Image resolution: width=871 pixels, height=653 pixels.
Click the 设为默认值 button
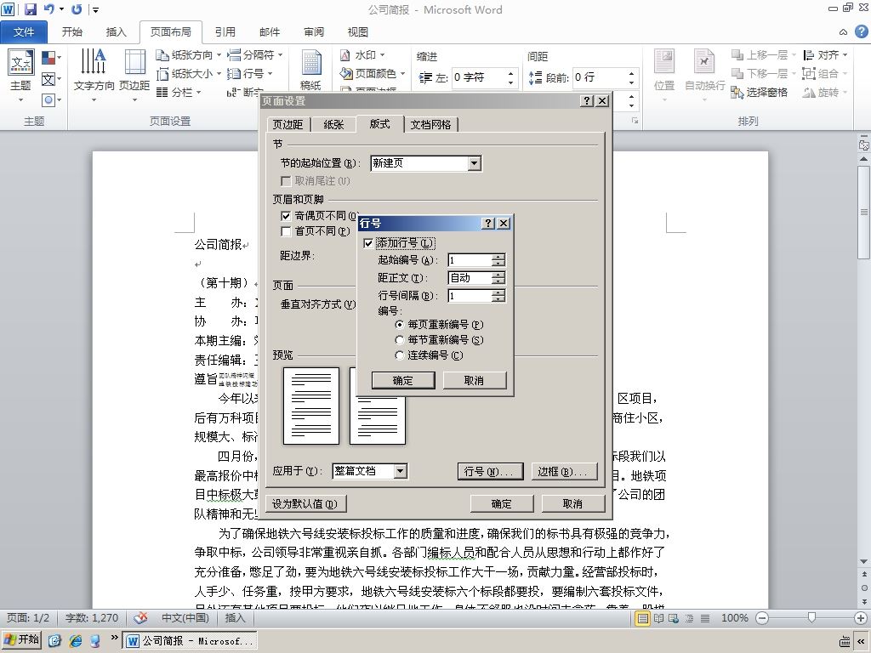[x=305, y=503]
